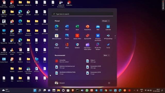Select the Control Panel desktop icon
Screen dimensions: 165x93
point(4,60)
